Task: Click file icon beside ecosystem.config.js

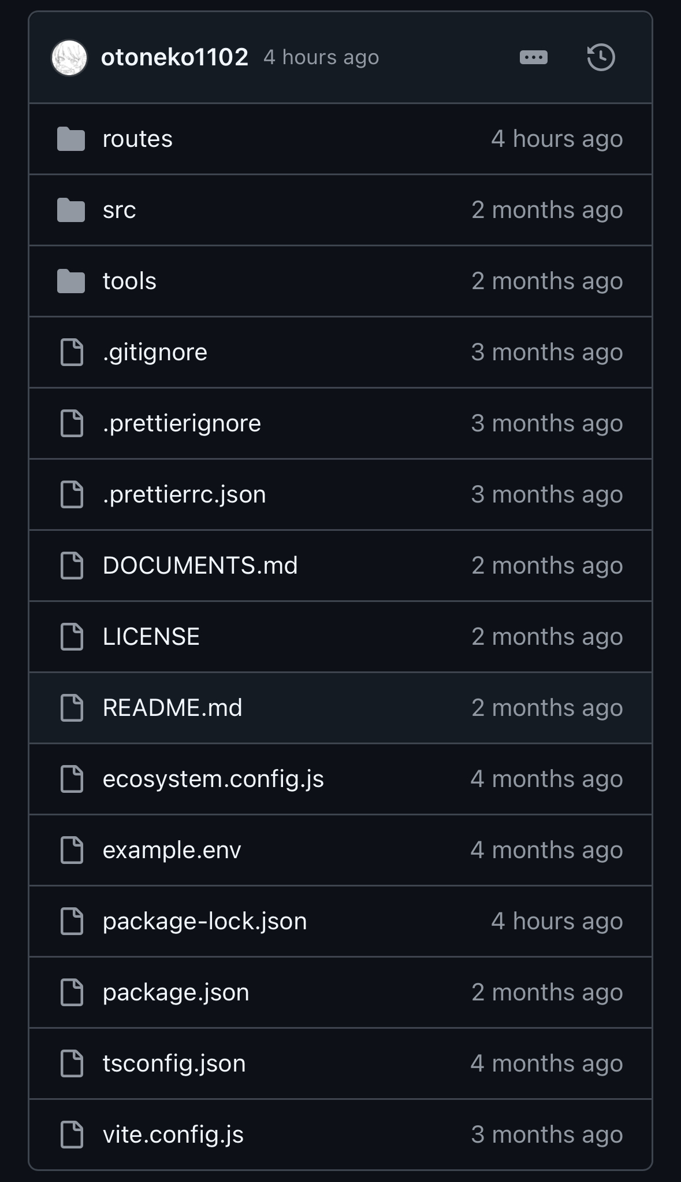Action: pyautogui.click(x=72, y=779)
